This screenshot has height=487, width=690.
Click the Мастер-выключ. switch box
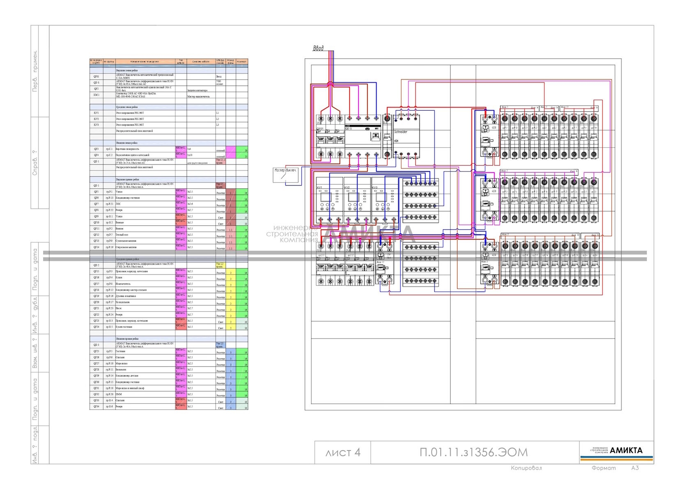point(285,174)
